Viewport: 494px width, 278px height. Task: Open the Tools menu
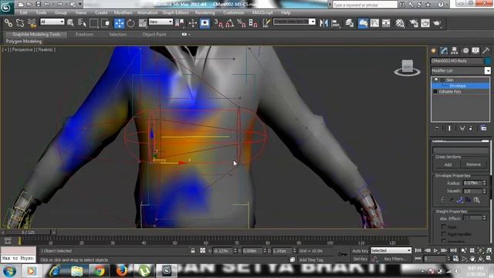[x=41, y=12]
